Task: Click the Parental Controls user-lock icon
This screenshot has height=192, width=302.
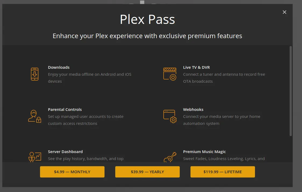Action: pyautogui.click(x=35, y=116)
